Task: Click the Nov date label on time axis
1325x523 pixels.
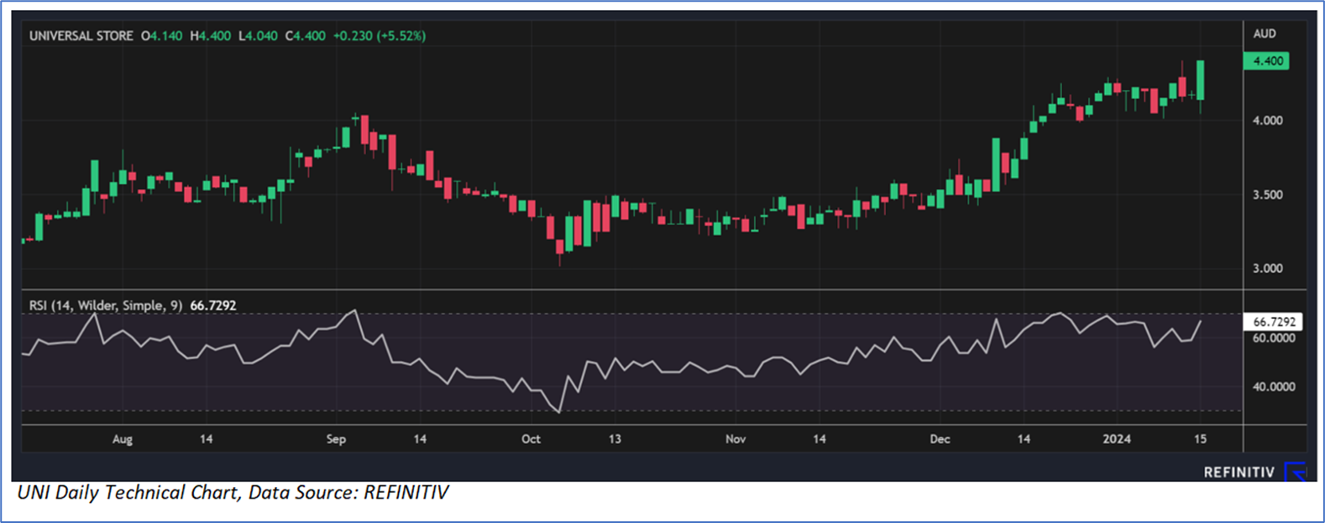Action: [736, 439]
